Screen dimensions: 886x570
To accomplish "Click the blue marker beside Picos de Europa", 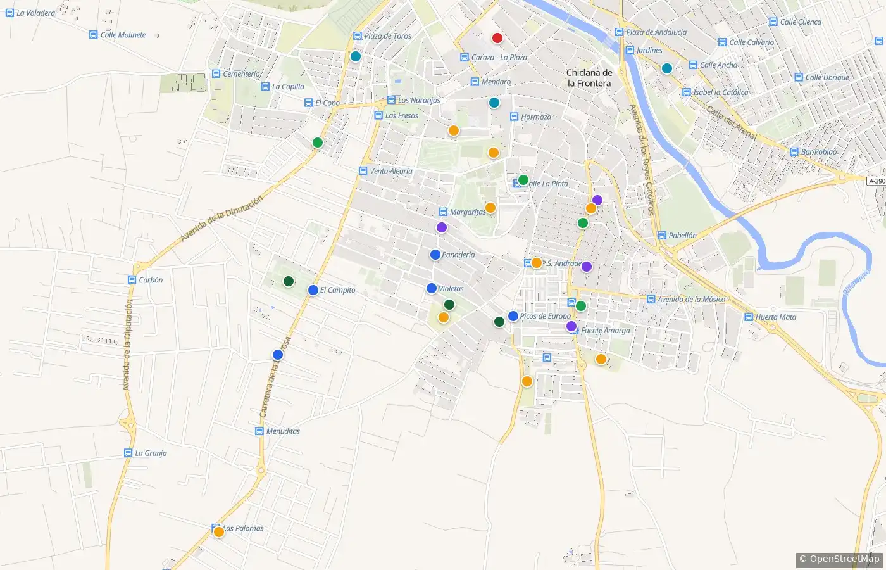I will coord(513,316).
